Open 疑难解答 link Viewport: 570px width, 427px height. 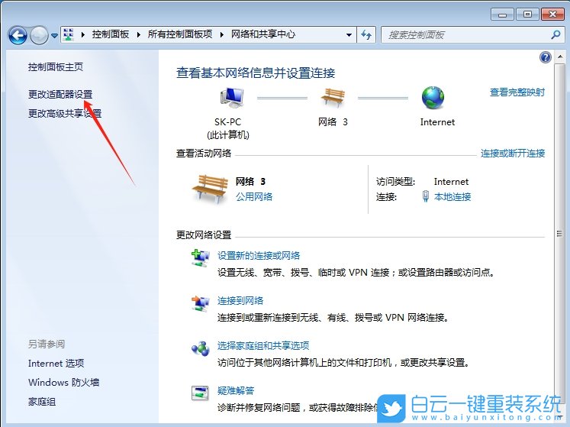click(236, 390)
